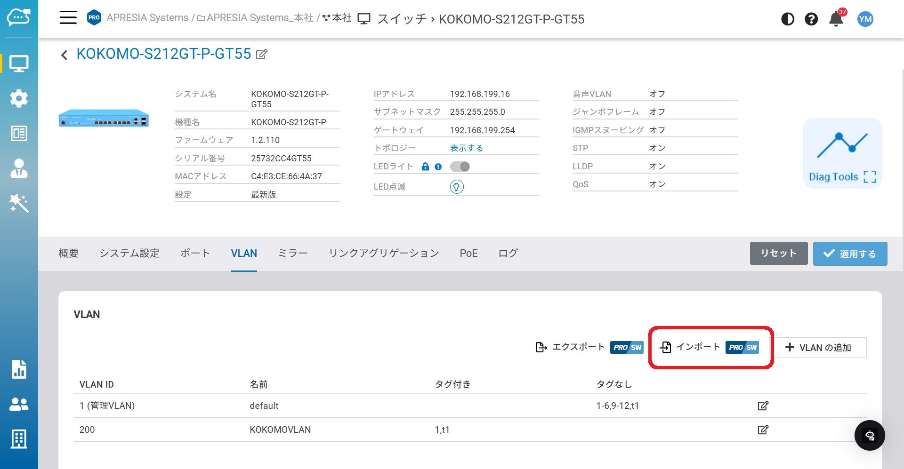904x469 pixels.
Task: Toggle dark mode contrast icon
Action: [x=787, y=19]
